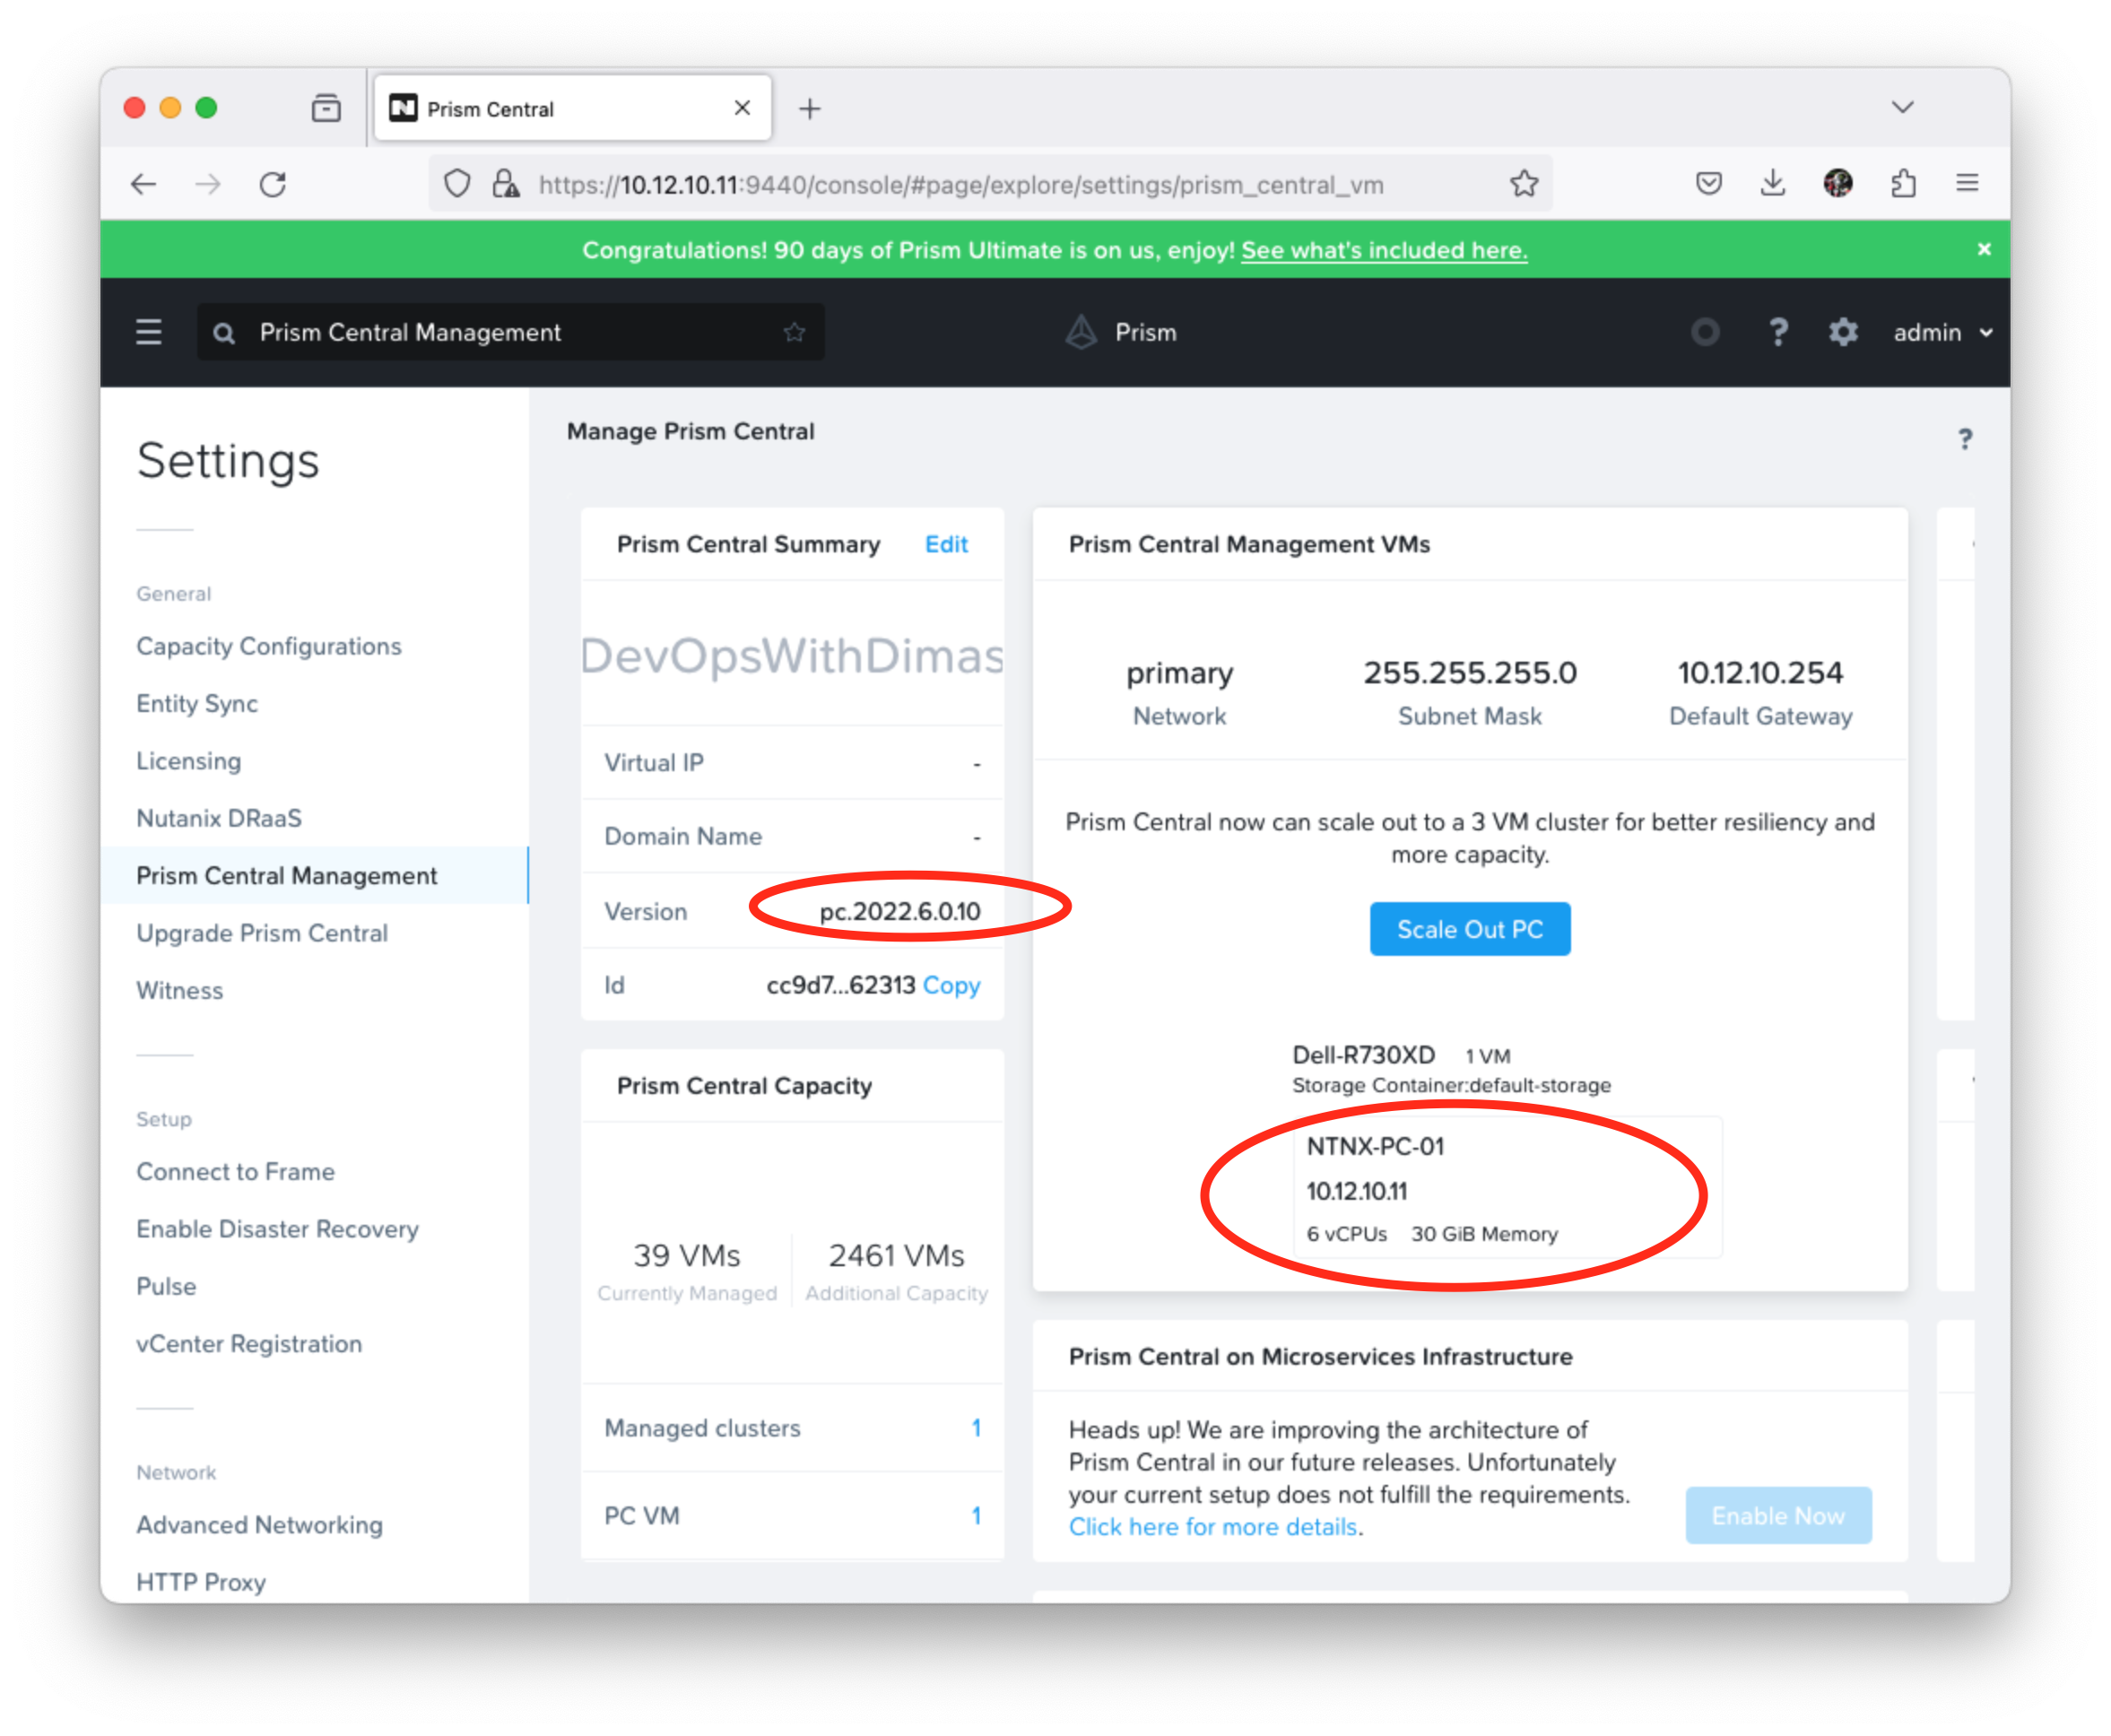2111x1736 pixels.
Task: Go forward in browser history
Action: (x=208, y=184)
